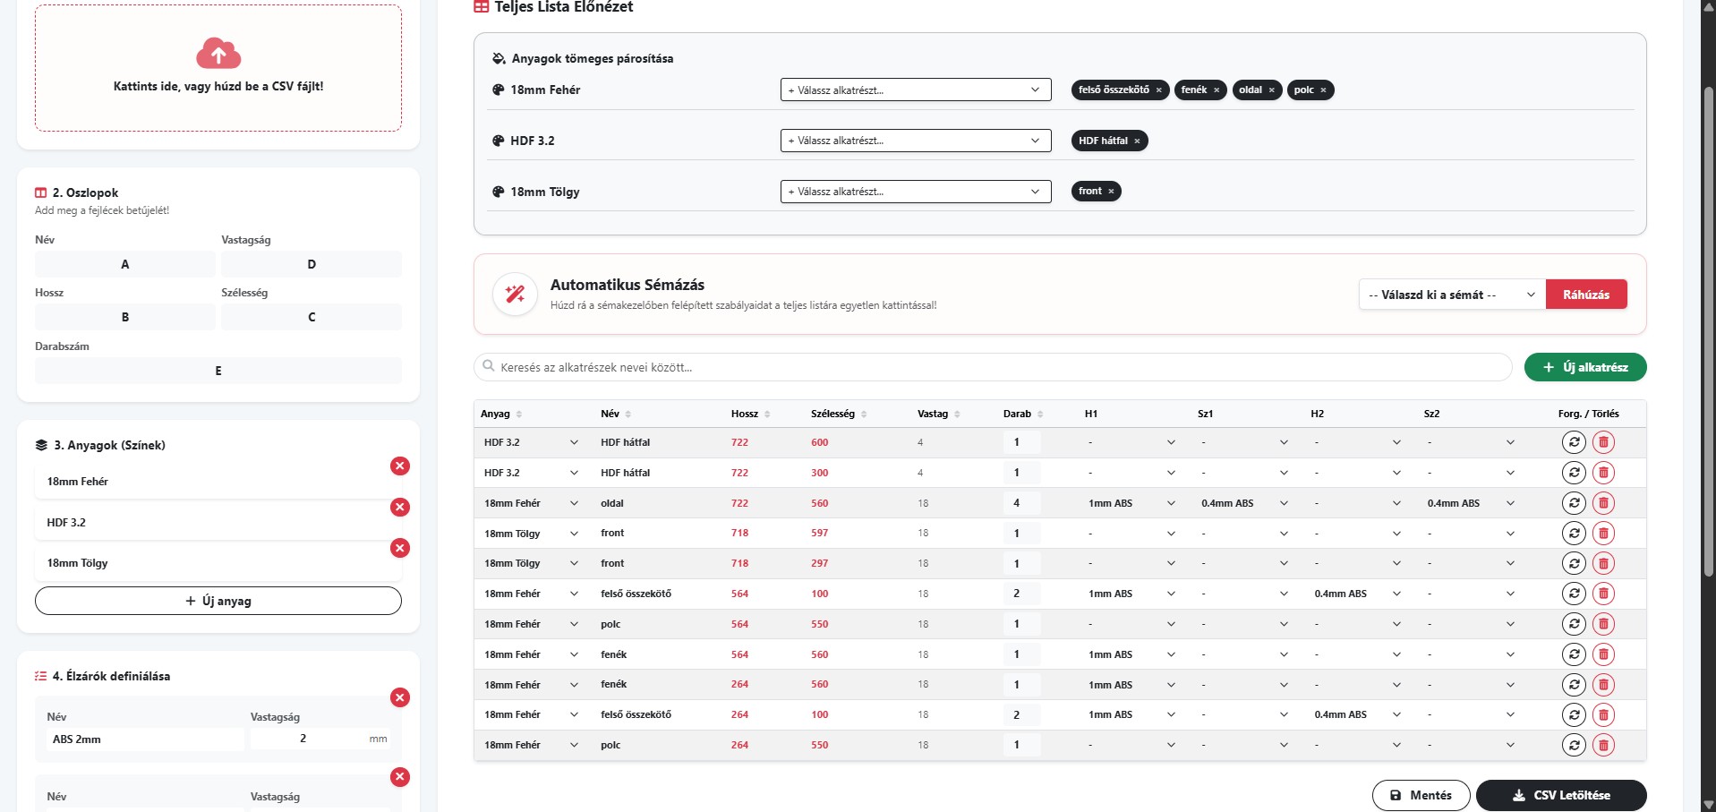Rotate the HDF hátfal 722x600 row
Image resolution: width=1716 pixels, height=812 pixels.
[1574, 442]
